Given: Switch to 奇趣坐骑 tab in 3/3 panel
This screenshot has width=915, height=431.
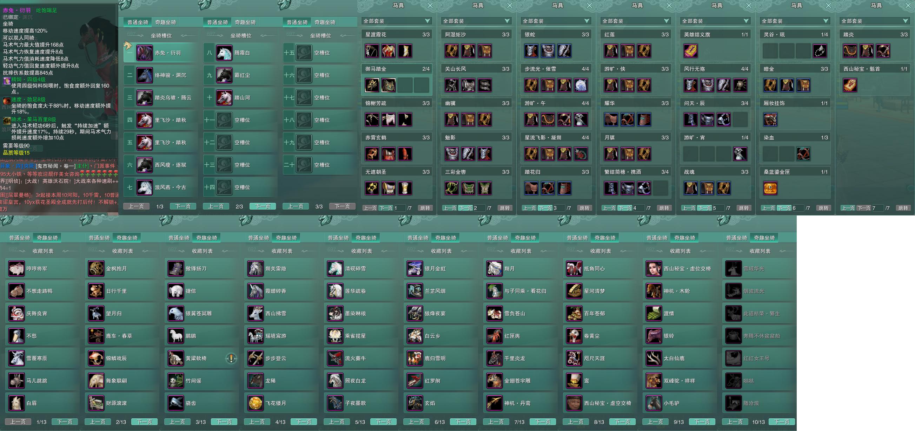Looking at the screenshot, I should (x=325, y=22).
